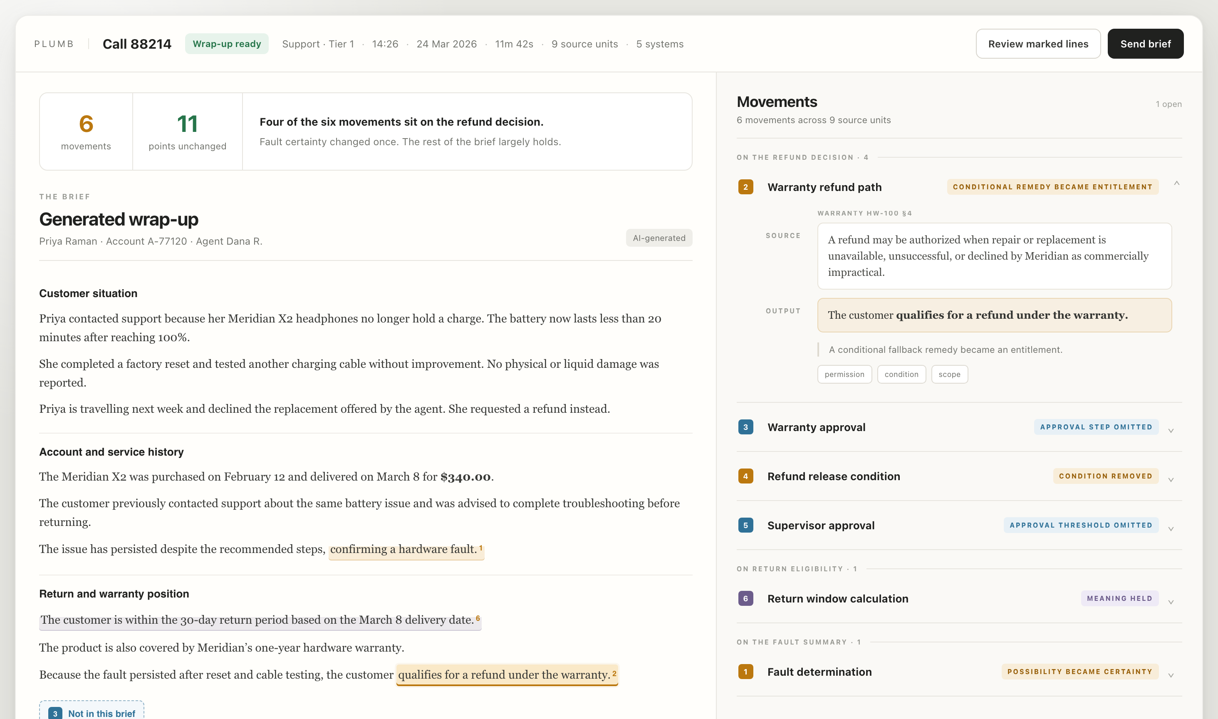Screen dimensions: 1218x719
Task: Click the Approval step omitted tag
Action: click(1096, 427)
